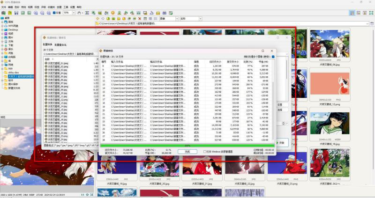Go back with the left arrow icon

pyautogui.click(x=97, y=18)
